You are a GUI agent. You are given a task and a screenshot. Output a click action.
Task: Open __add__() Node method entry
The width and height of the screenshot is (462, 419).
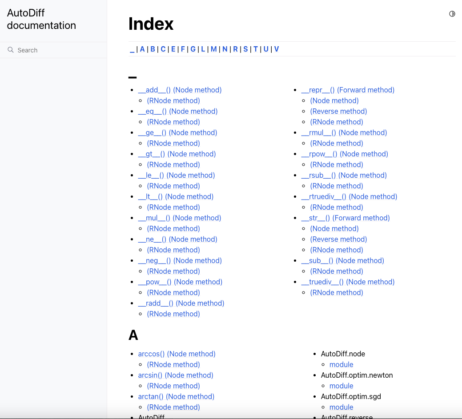180,90
